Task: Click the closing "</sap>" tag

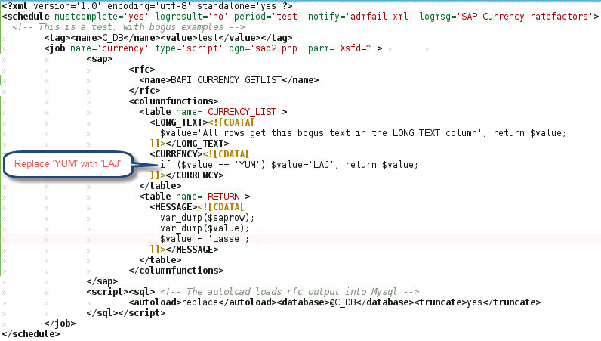Action: pos(103,281)
